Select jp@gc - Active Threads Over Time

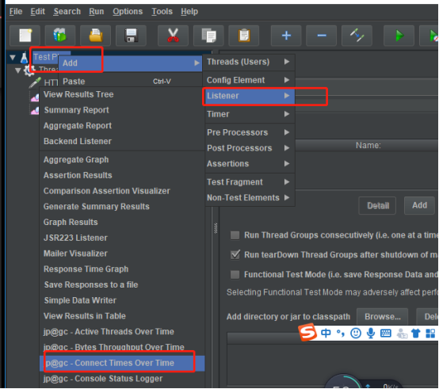pos(122,332)
